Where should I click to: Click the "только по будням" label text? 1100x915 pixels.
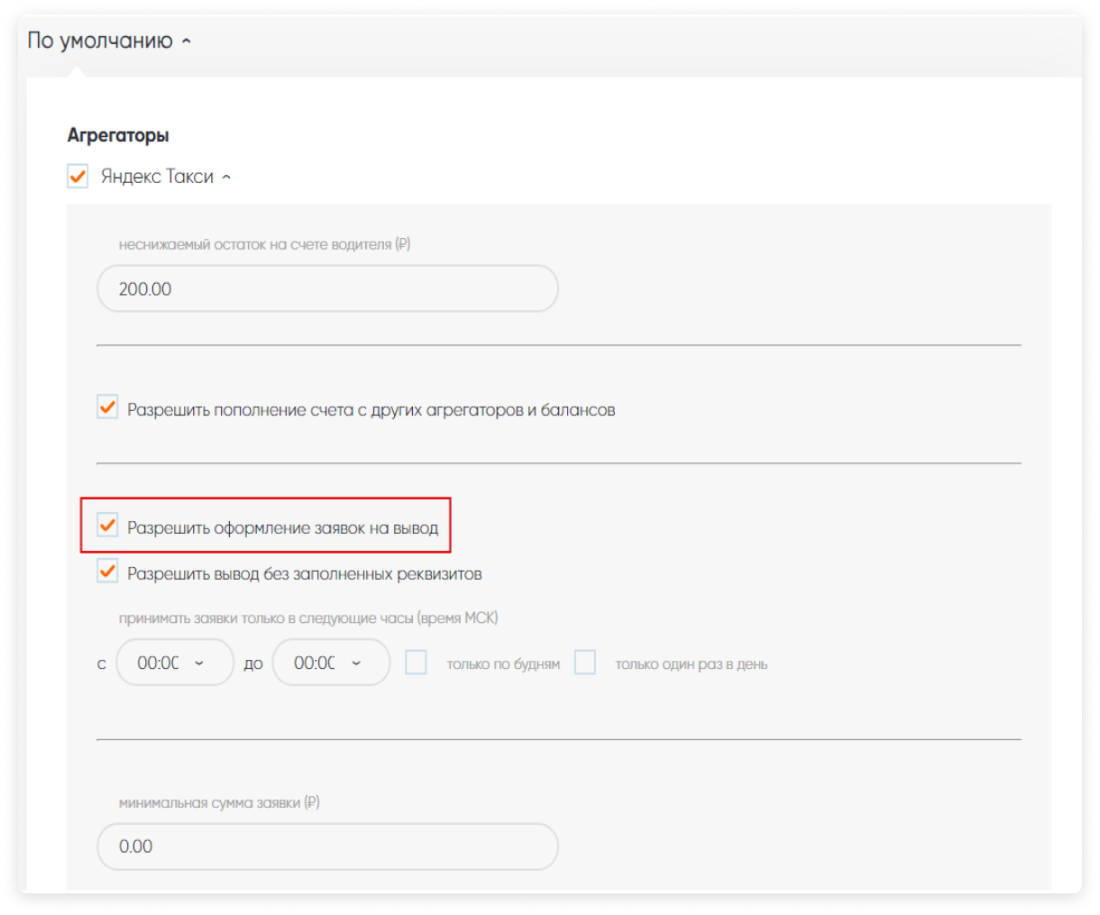point(503,664)
